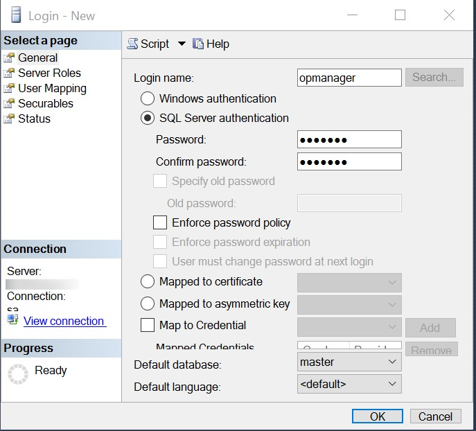Open the Map to Credential dropdown
Image resolution: width=476 pixels, height=431 pixels.
pyautogui.click(x=349, y=327)
